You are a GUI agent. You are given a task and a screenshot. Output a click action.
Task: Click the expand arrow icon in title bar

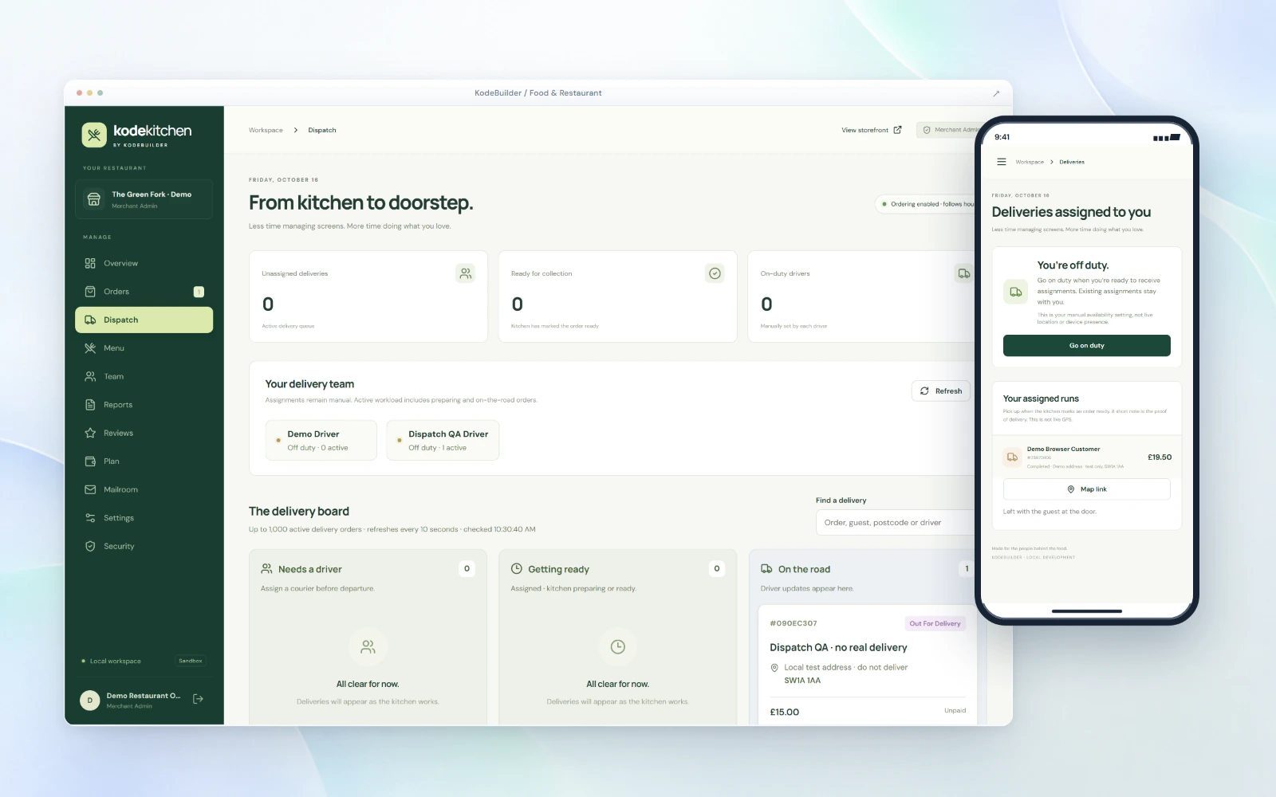(996, 93)
